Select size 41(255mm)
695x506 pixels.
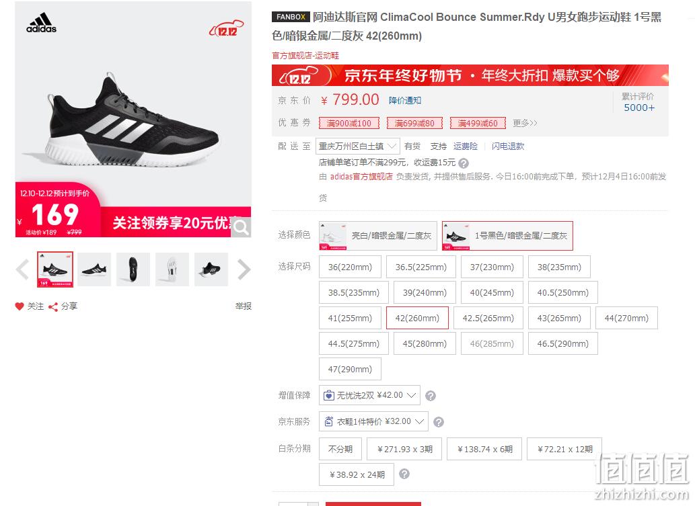tap(350, 318)
